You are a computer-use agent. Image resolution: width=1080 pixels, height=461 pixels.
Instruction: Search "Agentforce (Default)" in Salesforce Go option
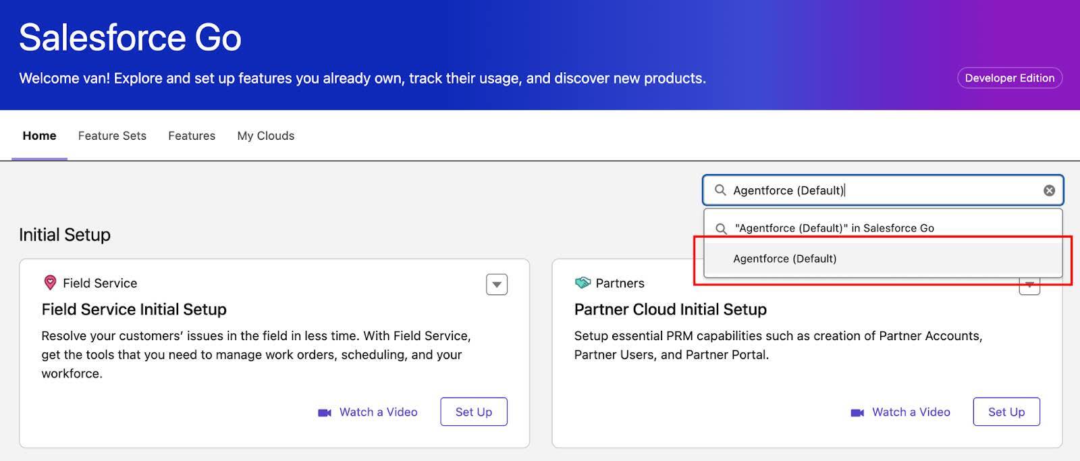pyautogui.click(x=883, y=228)
